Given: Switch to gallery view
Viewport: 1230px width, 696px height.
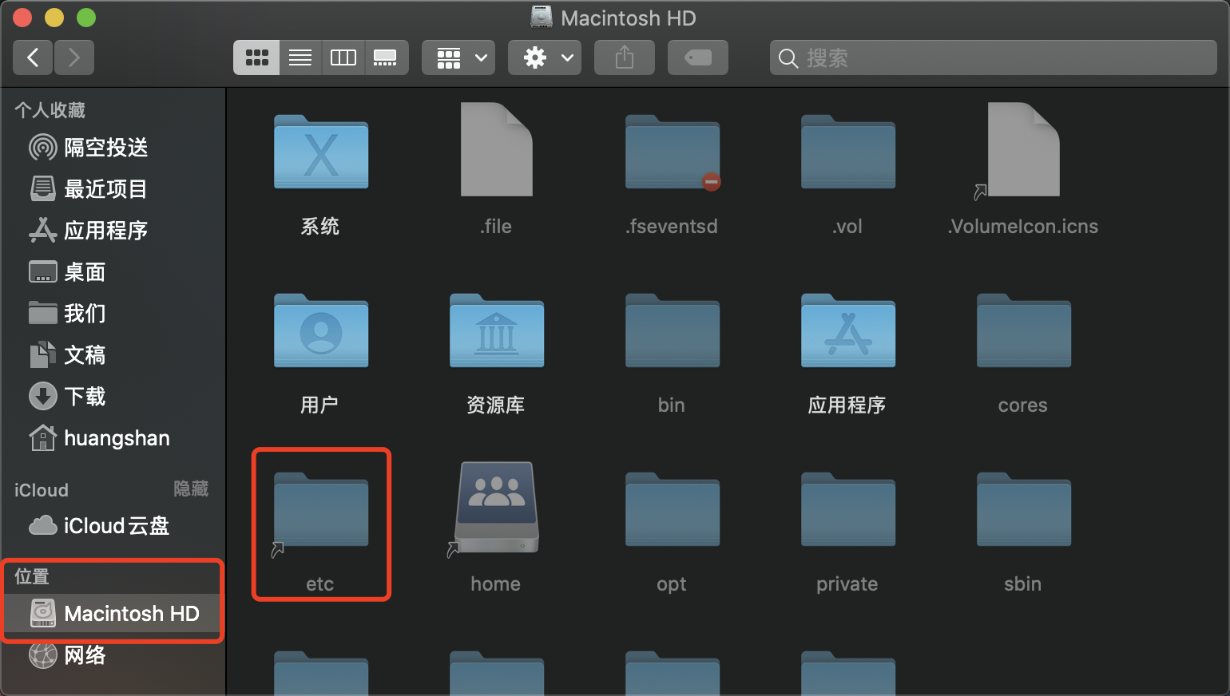Looking at the screenshot, I should [386, 57].
